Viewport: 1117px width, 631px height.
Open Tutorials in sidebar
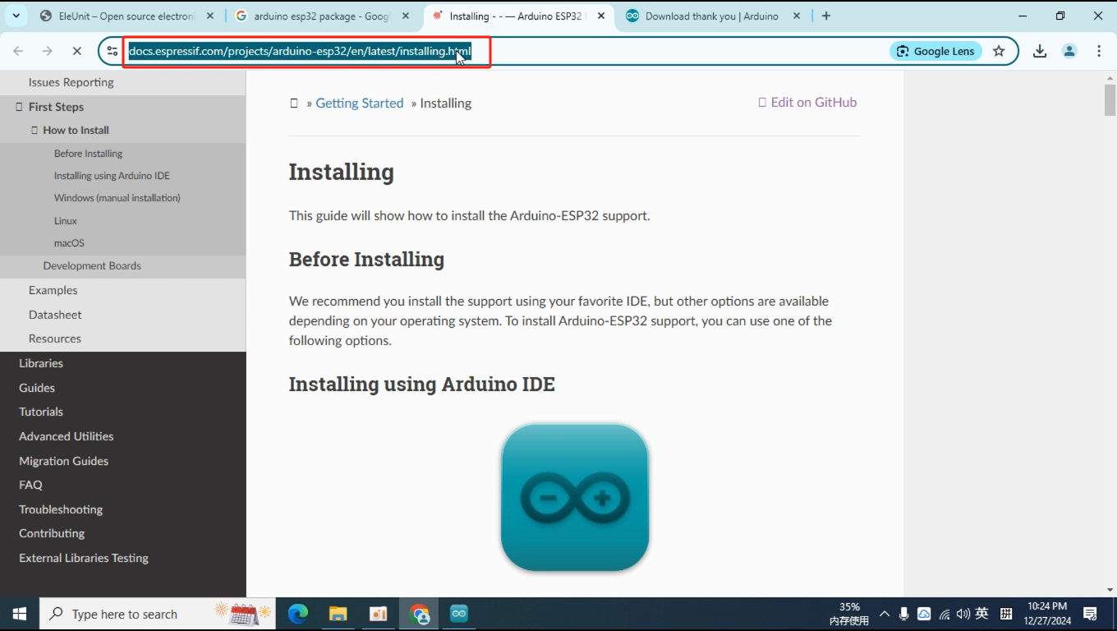41,412
